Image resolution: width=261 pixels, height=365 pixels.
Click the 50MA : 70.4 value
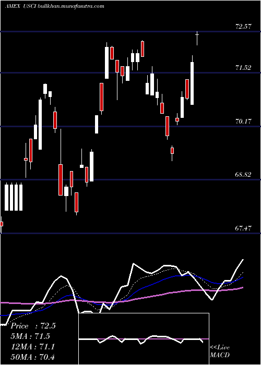[x=32, y=357]
